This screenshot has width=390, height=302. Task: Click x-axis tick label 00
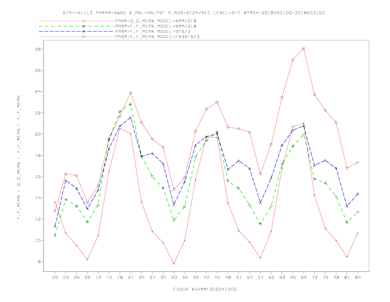(55, 277)
